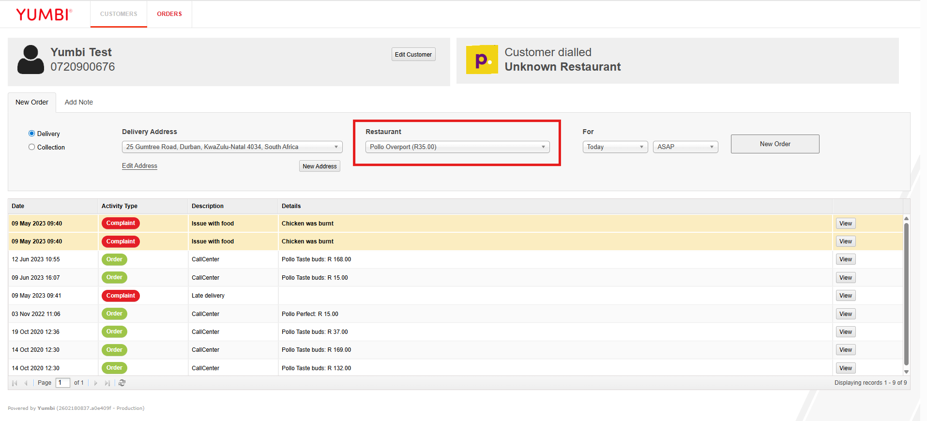
Task: Open the Add Note tab
Action: [x=79, y=103]
